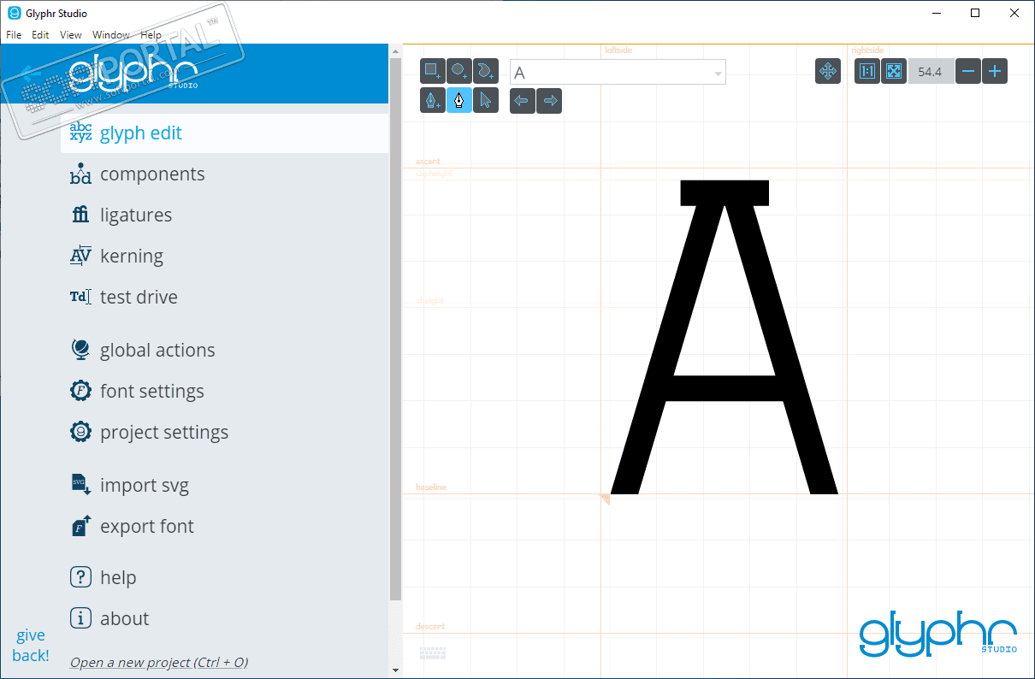Fit glyph to screen zoom button
Screen dimensions: 1035x679
click(x=894, y=71)
